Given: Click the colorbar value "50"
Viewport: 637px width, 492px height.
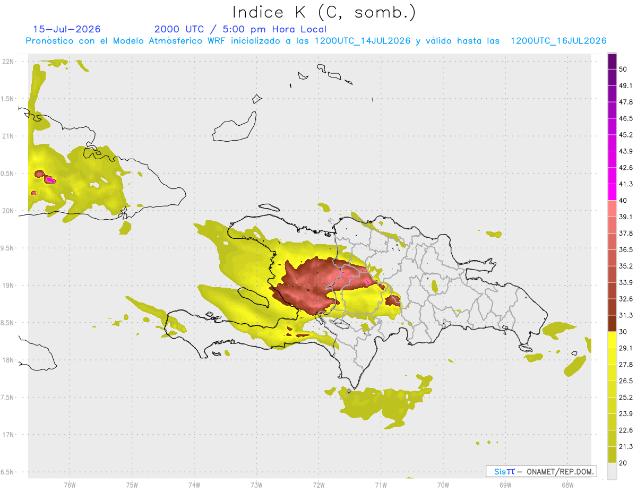Looking at the screenshot, I should [x=624, y=70].
